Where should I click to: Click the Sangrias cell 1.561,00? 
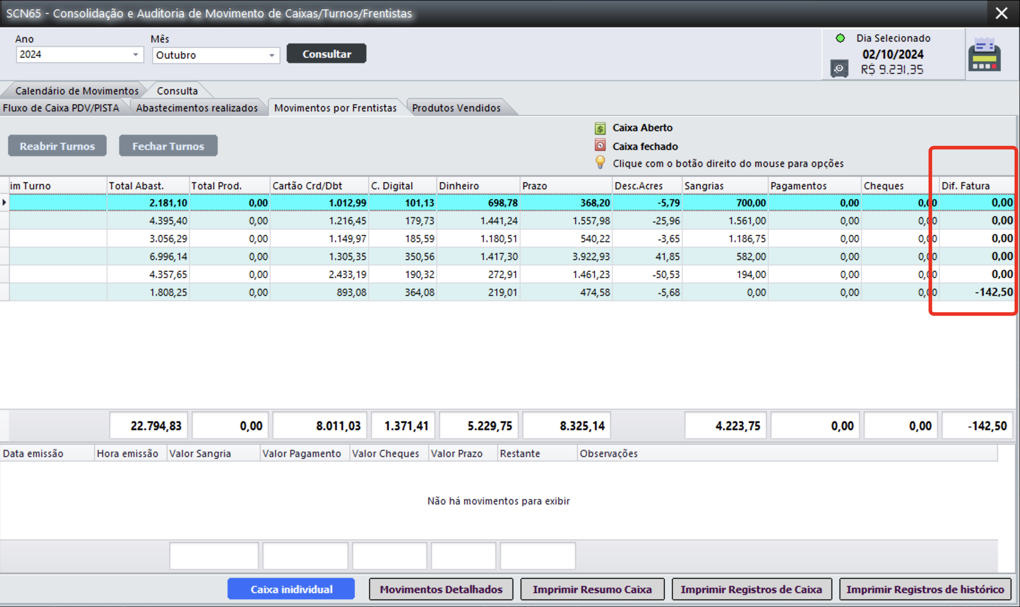pyautogui.click(x=725, y=221)
